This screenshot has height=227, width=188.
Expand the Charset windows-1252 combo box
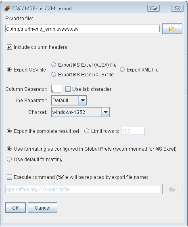point(80,112)
